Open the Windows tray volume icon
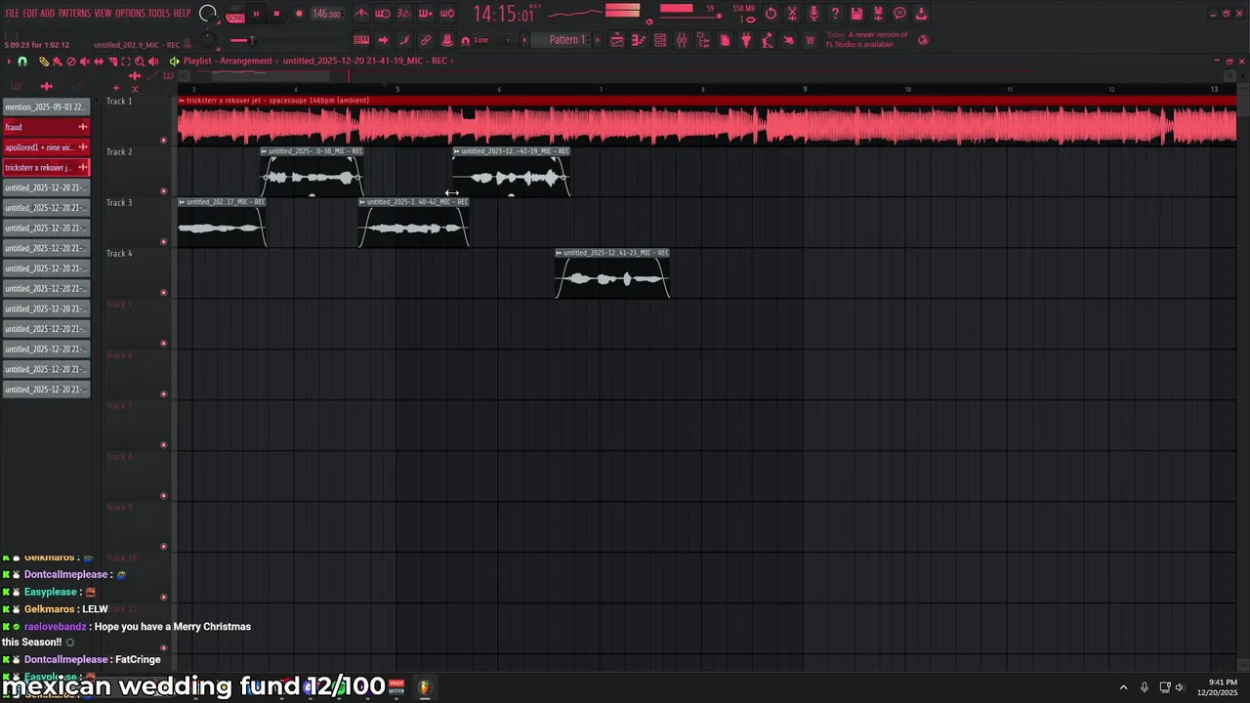This screenshot has width=1250, height=703. click(1181, 687)
